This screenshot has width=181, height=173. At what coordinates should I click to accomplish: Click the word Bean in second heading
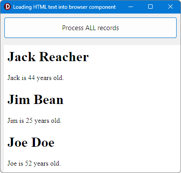[x=49, y=100]
